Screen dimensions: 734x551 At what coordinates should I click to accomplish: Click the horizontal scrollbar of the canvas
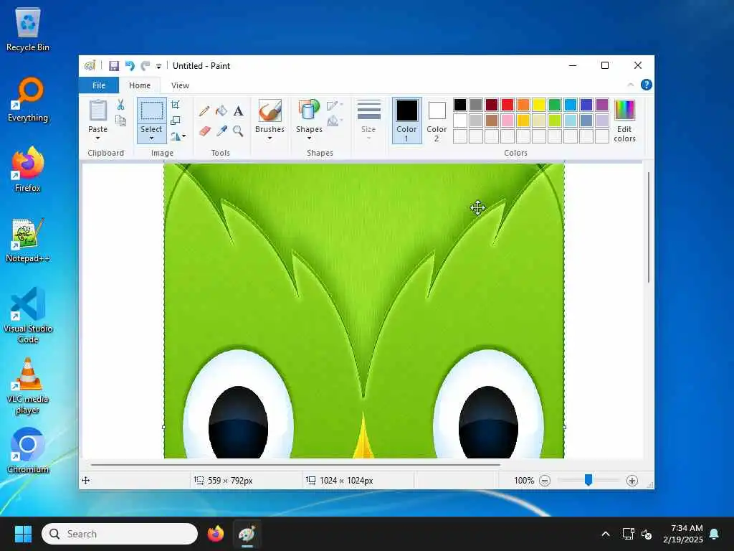point(295,465)
